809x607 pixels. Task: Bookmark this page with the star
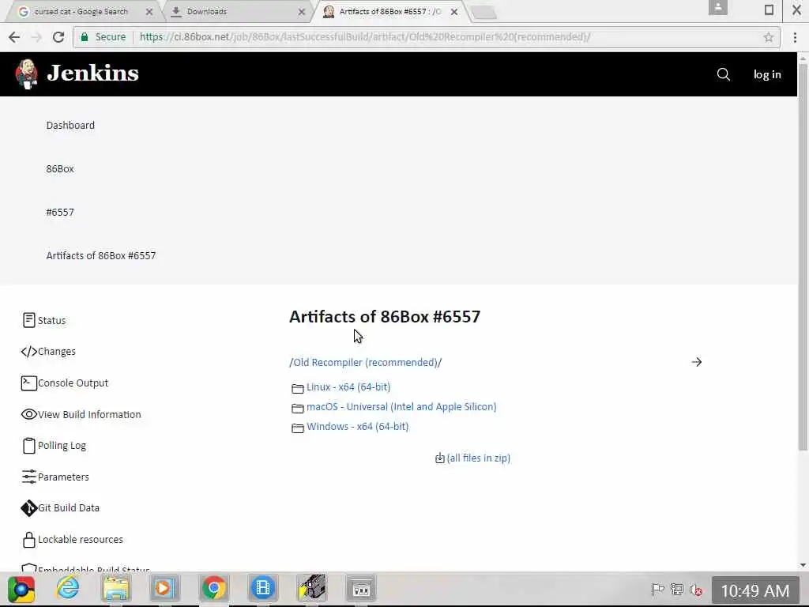point(769,37)
